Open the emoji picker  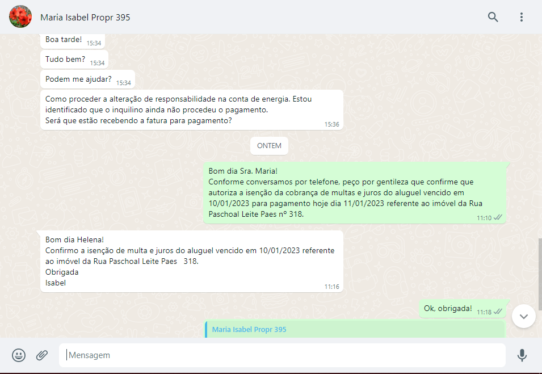(19, 355)
